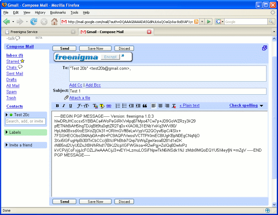Click inside the PGP message body

160,154
